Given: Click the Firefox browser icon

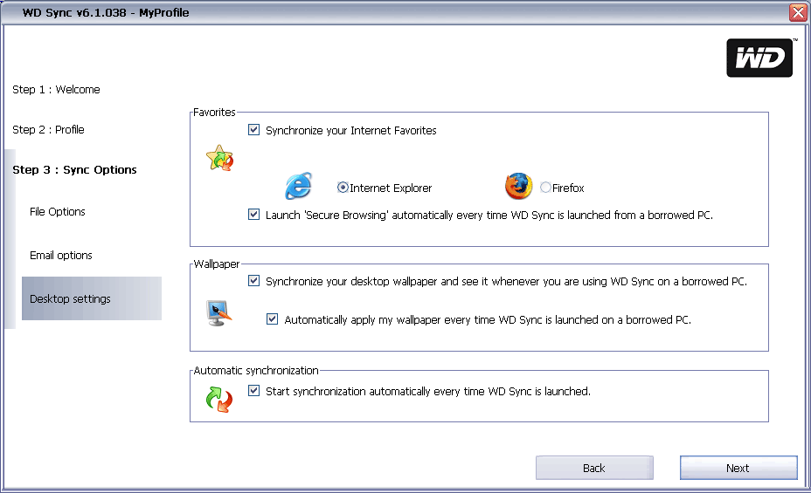Looking at the screenshot, I should click(518, 187).
